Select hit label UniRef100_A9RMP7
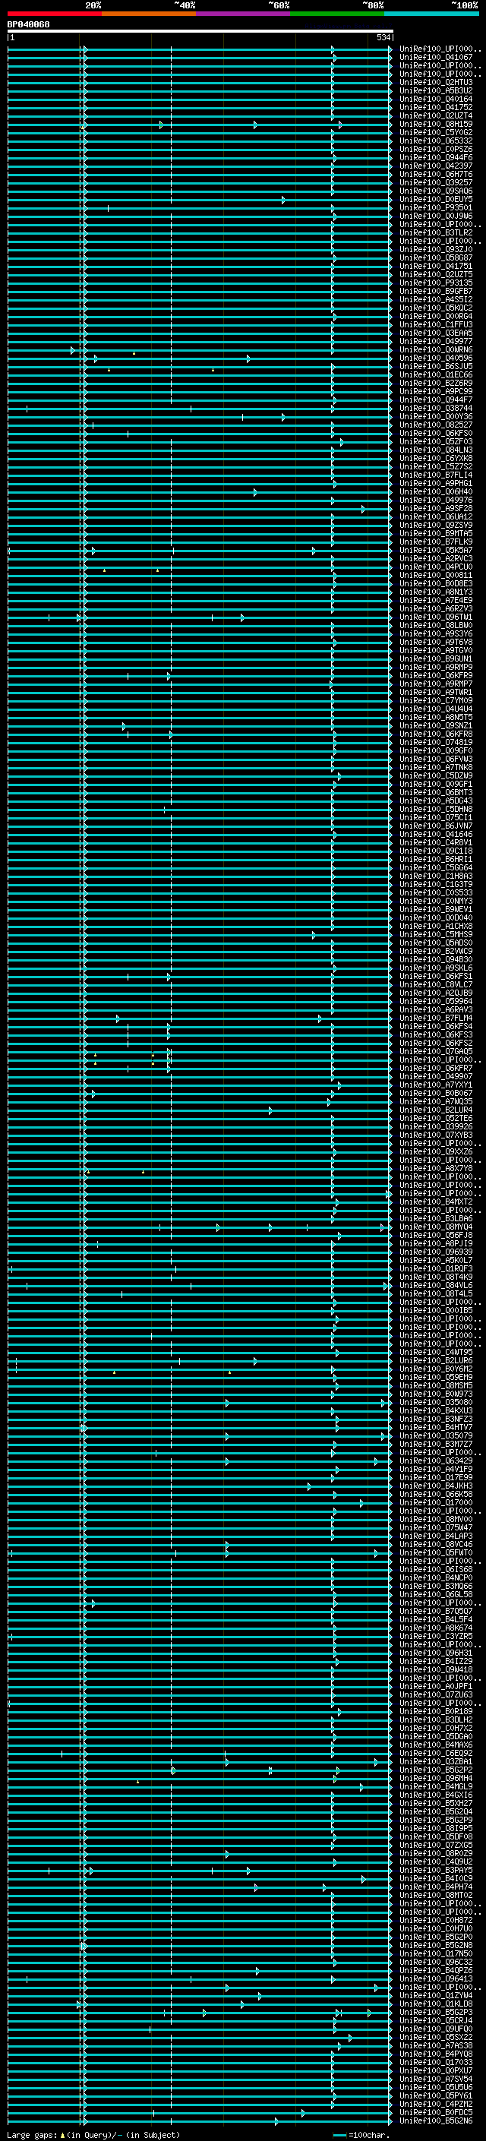This screenshot has width=486, height=2141. coord(436,684)
